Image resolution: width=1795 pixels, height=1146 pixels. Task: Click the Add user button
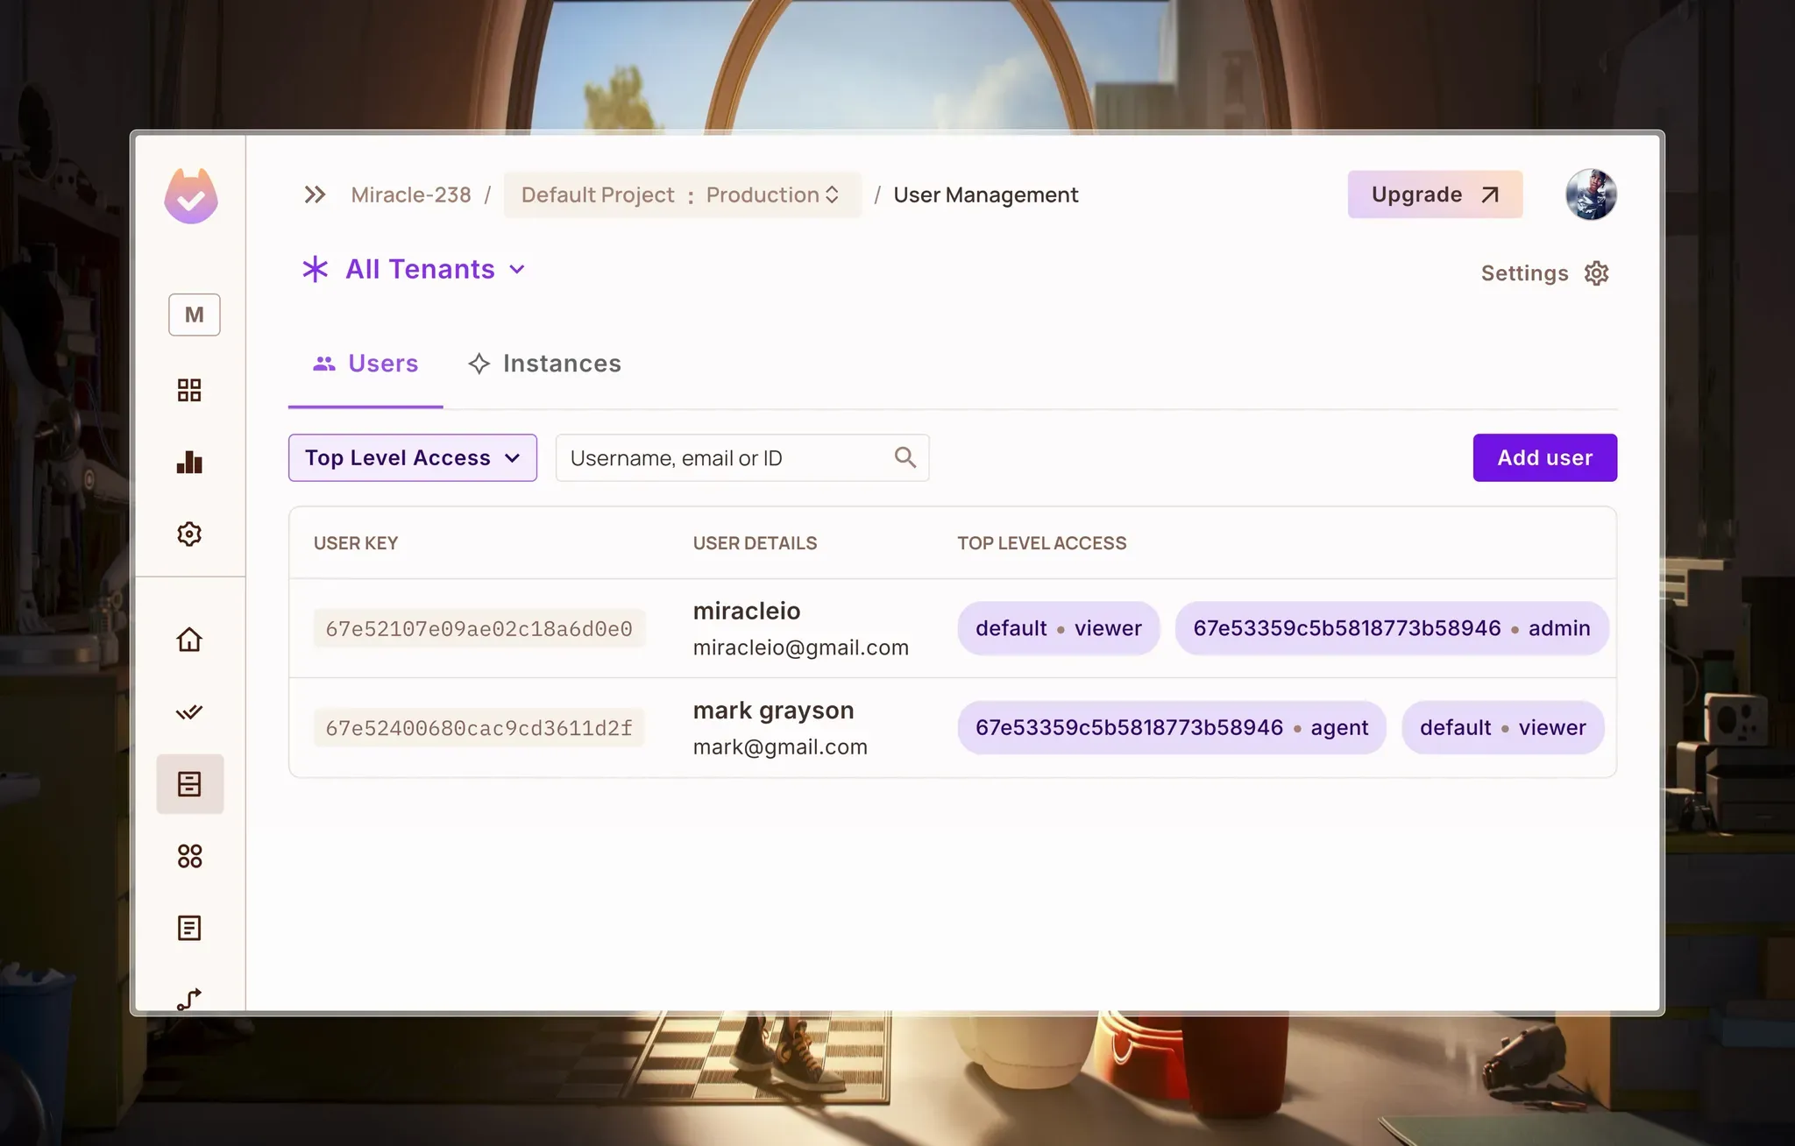click(1544, 457)
